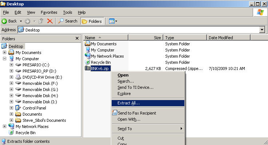Expand DVD/CD-RW Drive (E:) node

click(11, 77)
